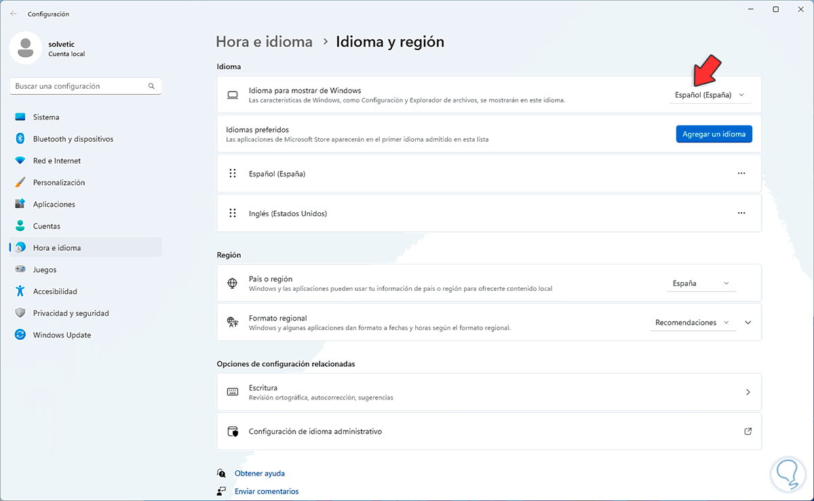Screen dimensions: 814x501
Task: Open the Windows display language dropdown
Action: click(x=710, y=95)
